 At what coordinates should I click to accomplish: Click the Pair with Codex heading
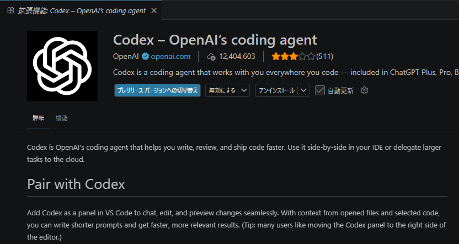click(76, 185)
